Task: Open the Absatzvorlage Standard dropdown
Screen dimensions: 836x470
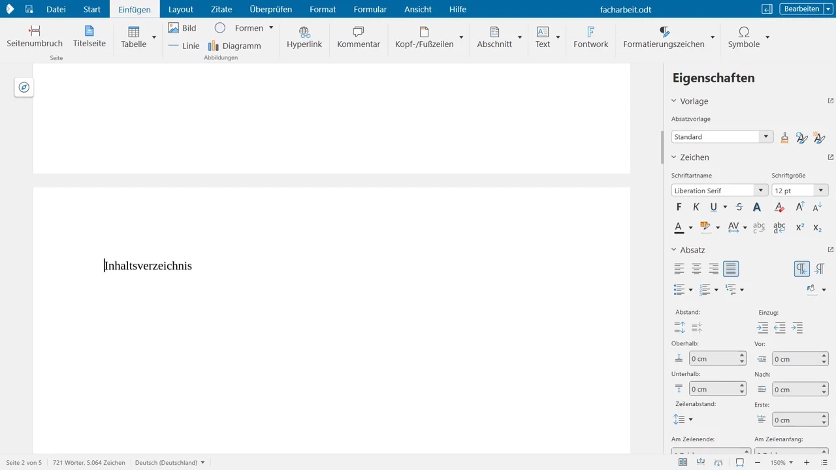Action: [x=765, y=137]
